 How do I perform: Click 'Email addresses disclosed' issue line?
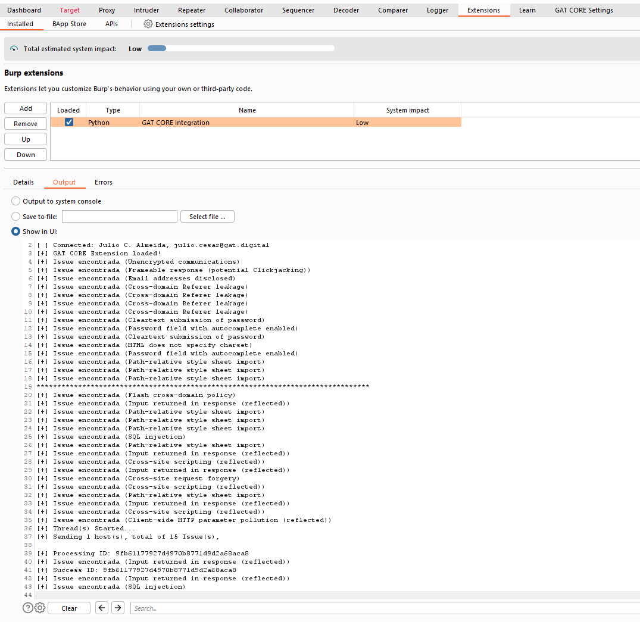tap(136, 279)
